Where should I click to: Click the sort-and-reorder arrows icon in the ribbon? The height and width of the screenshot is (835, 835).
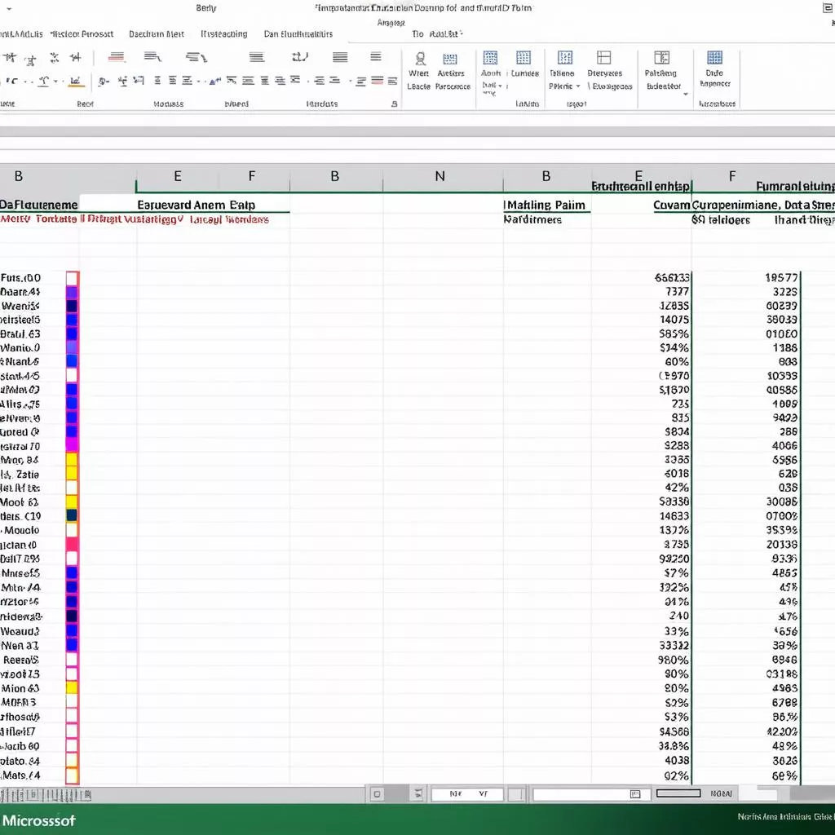(x=299, y=57)
